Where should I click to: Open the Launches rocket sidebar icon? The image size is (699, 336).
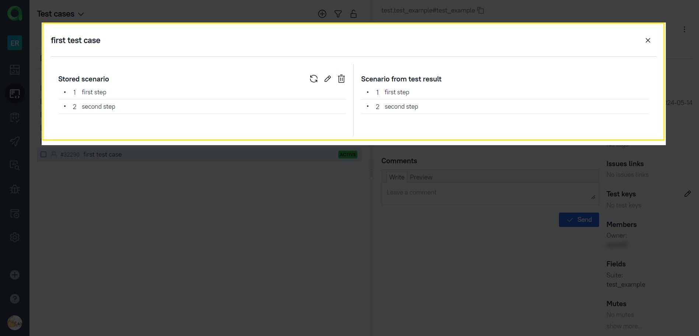[x=15, y=141]
